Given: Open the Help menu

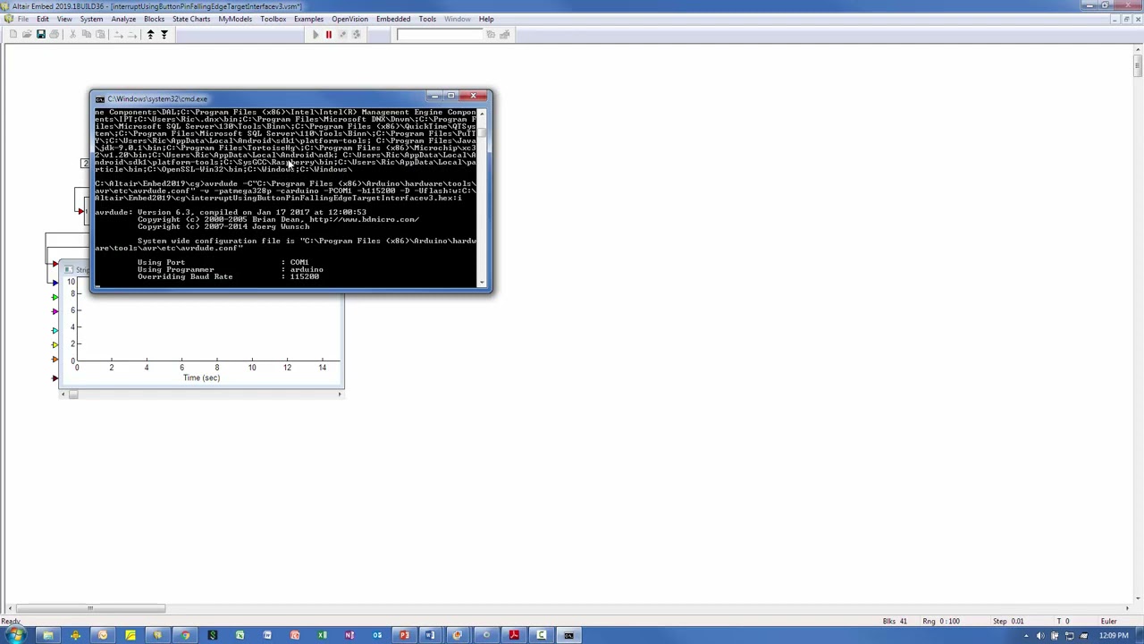Looking at the screenshot, I should [486, 19].
